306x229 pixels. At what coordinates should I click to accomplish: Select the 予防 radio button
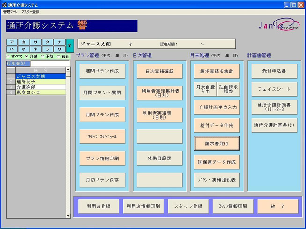point(43,57)
